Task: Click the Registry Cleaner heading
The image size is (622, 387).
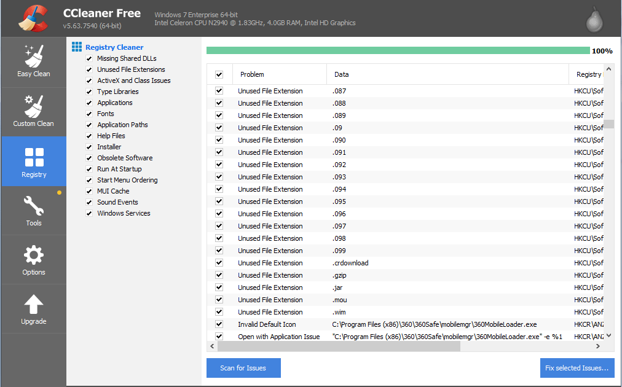Action: pos(114,47)
